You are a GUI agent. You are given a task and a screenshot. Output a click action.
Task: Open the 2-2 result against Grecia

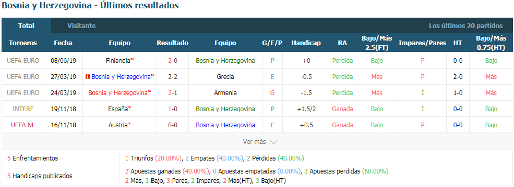[x=172, y=77]
